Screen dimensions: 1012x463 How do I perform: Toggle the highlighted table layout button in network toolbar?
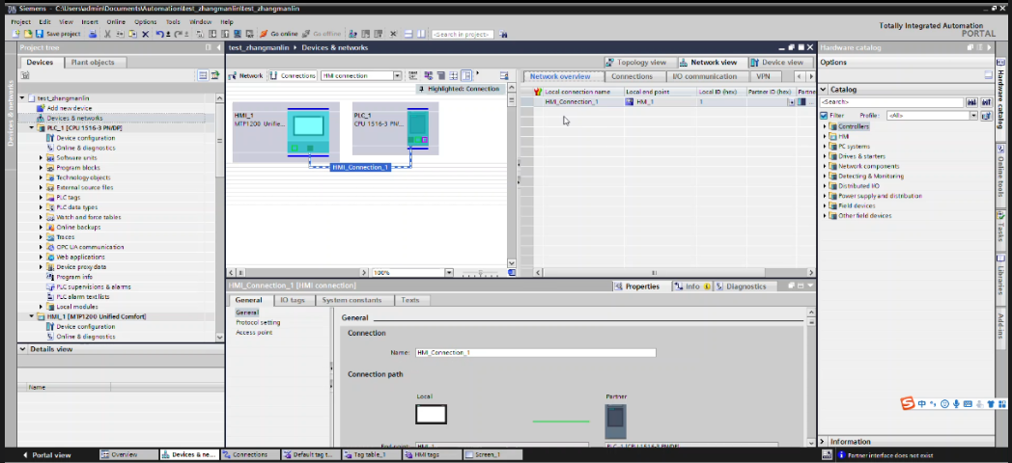tap(466, 75)
